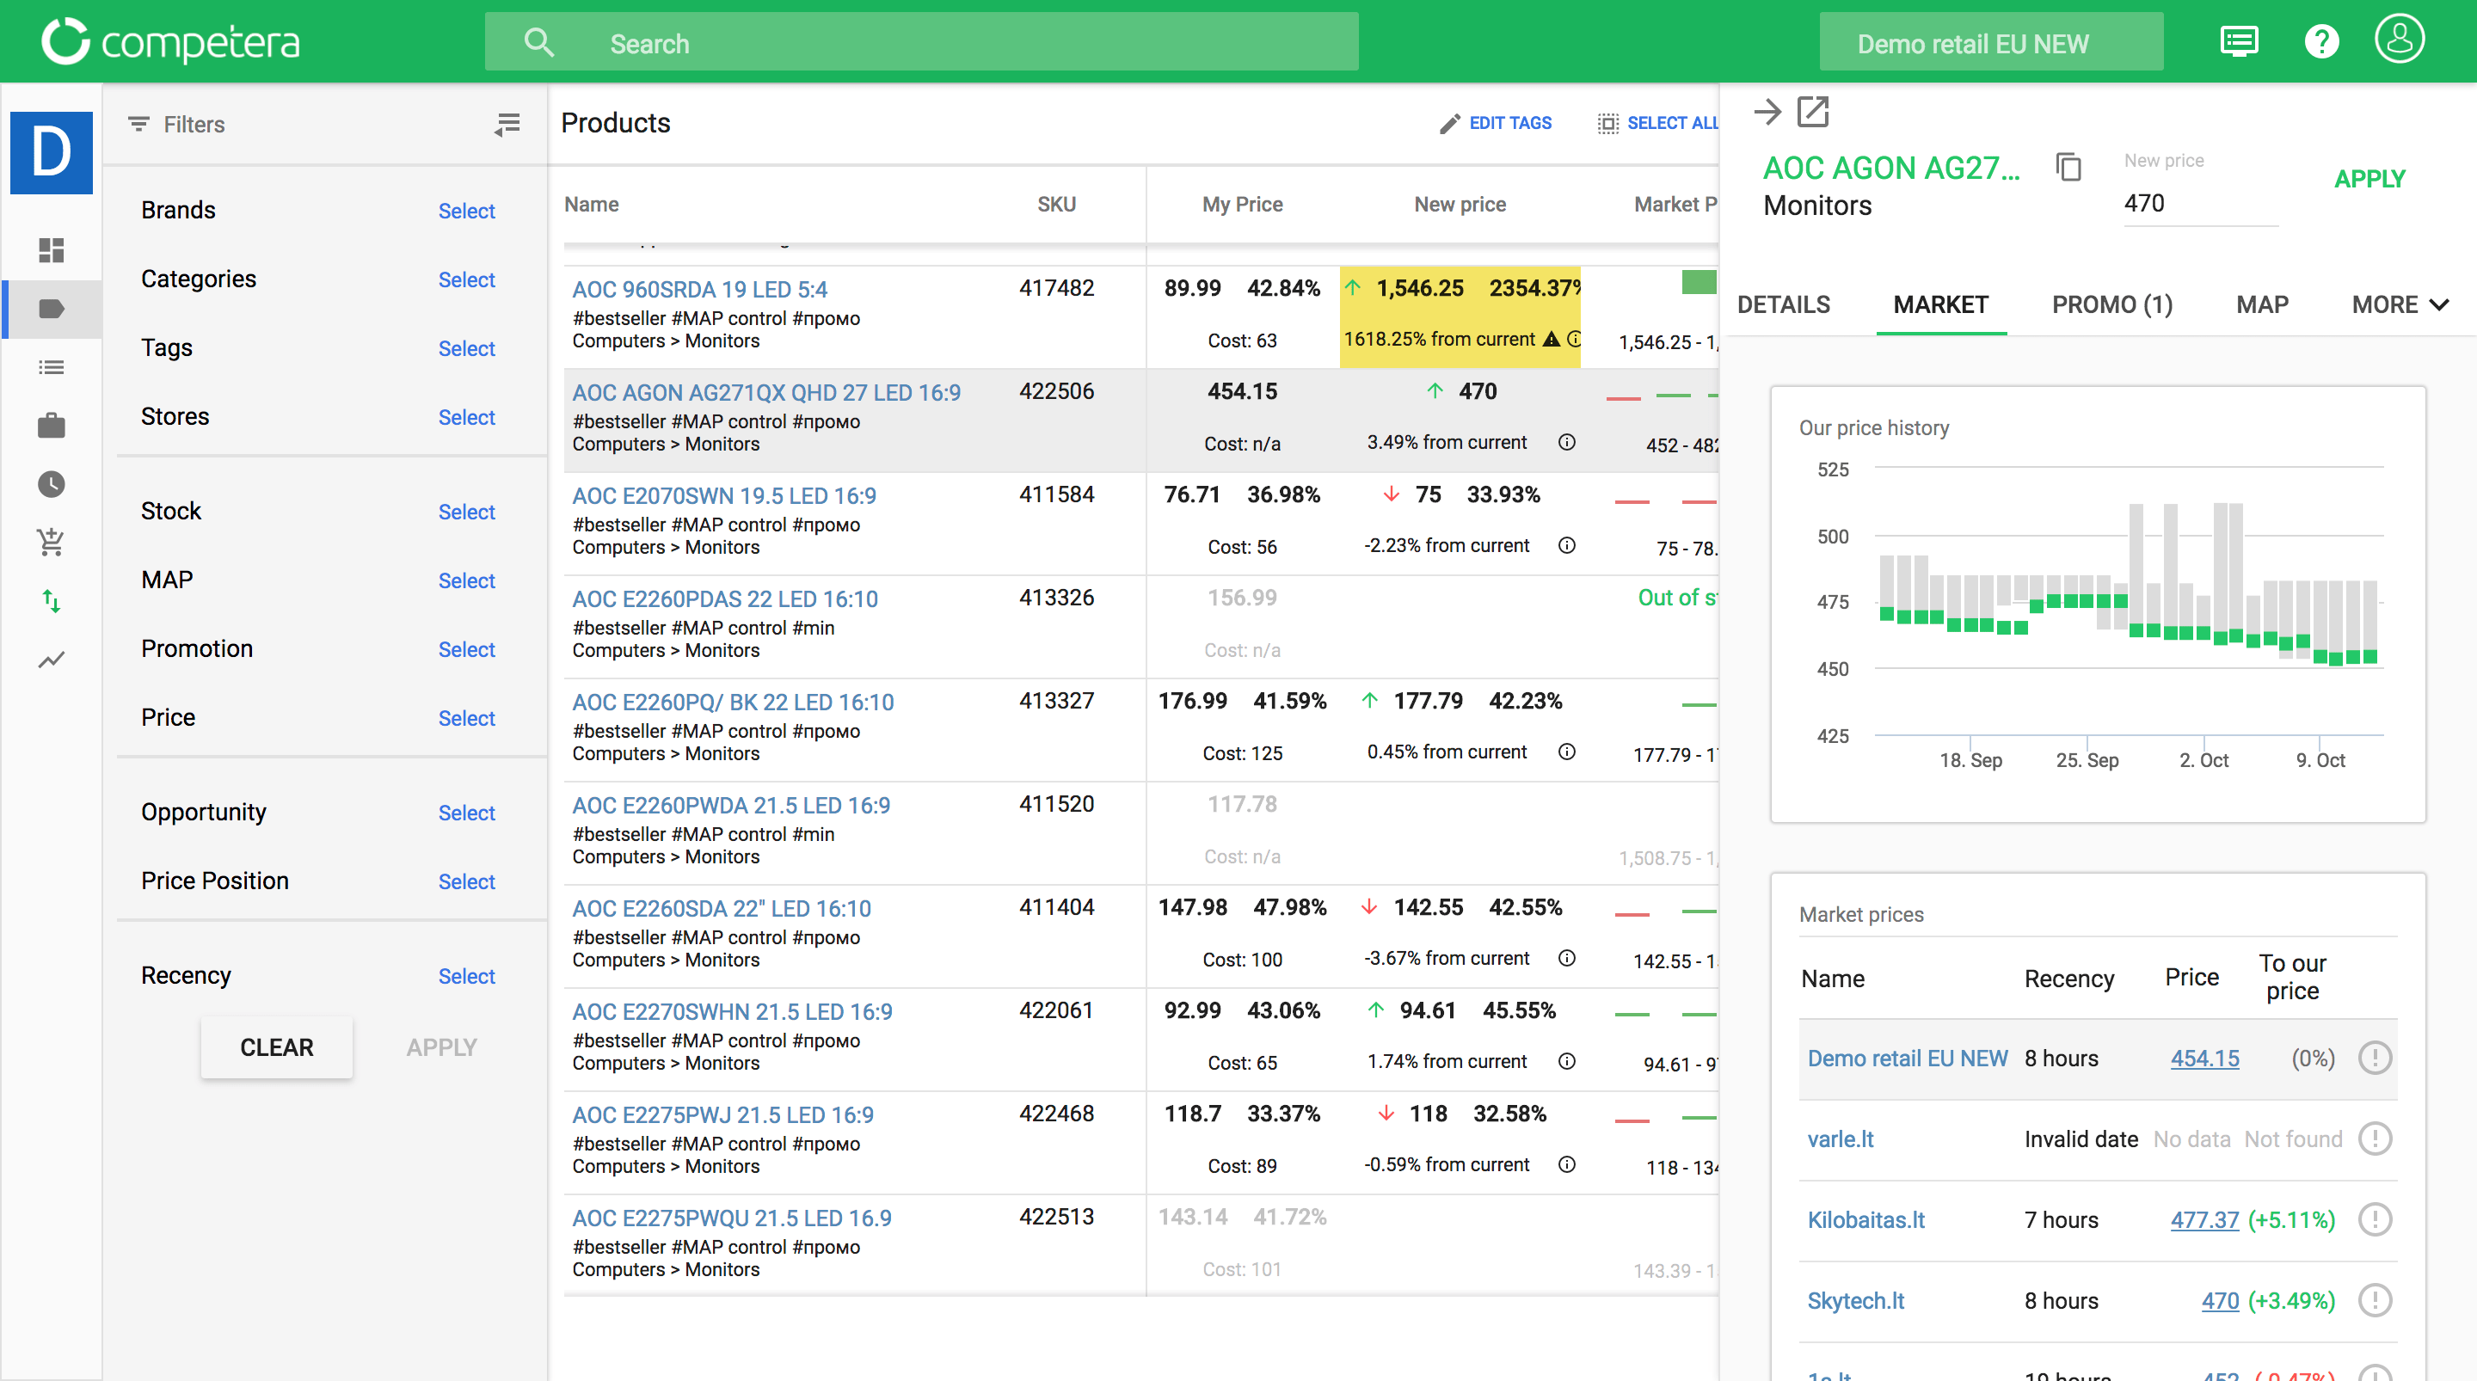This screenshot has height=1381, width=2477.
Task: Open sort options icon in Filters header
Action: point(507,124)
